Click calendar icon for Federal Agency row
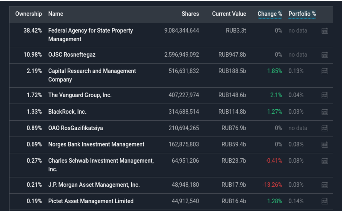This screenshot has width=342, height=211. click(x=324, y=31)
